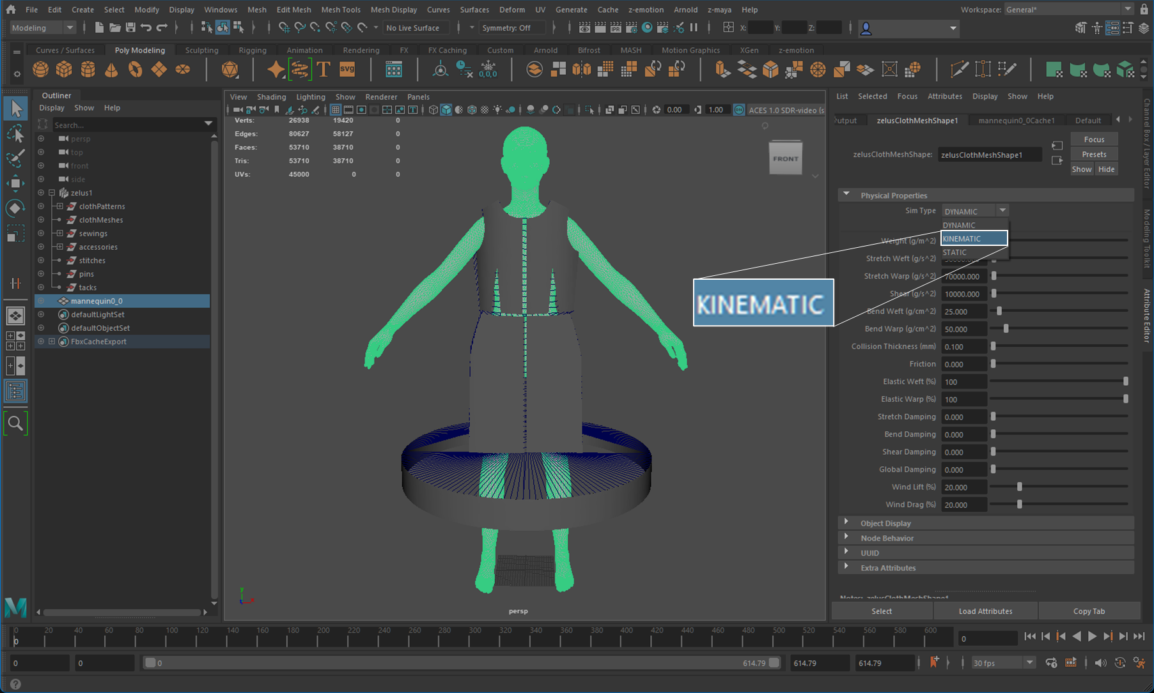Image resolution: width=1154 pixels, height=693 pixels.
Task: Activate the Lasso select tool
Action: tap(16, 134)
